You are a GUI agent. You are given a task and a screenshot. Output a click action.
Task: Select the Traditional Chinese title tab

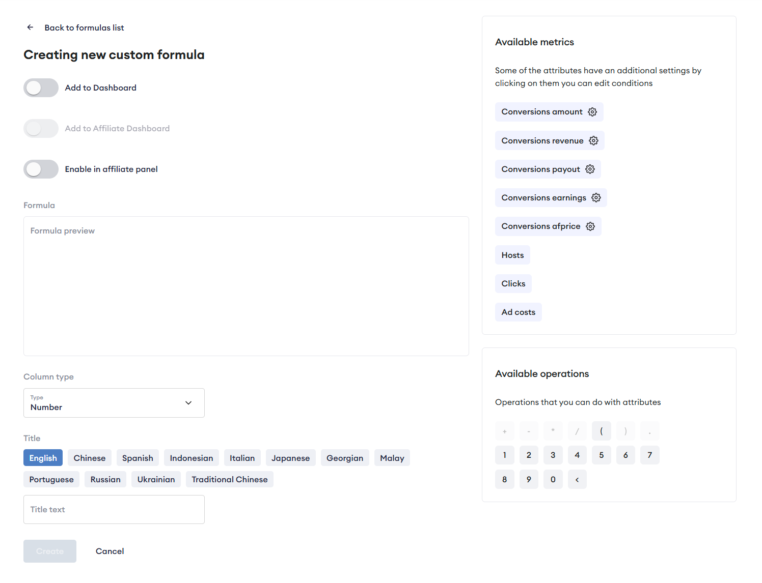(x=229, y=479)
